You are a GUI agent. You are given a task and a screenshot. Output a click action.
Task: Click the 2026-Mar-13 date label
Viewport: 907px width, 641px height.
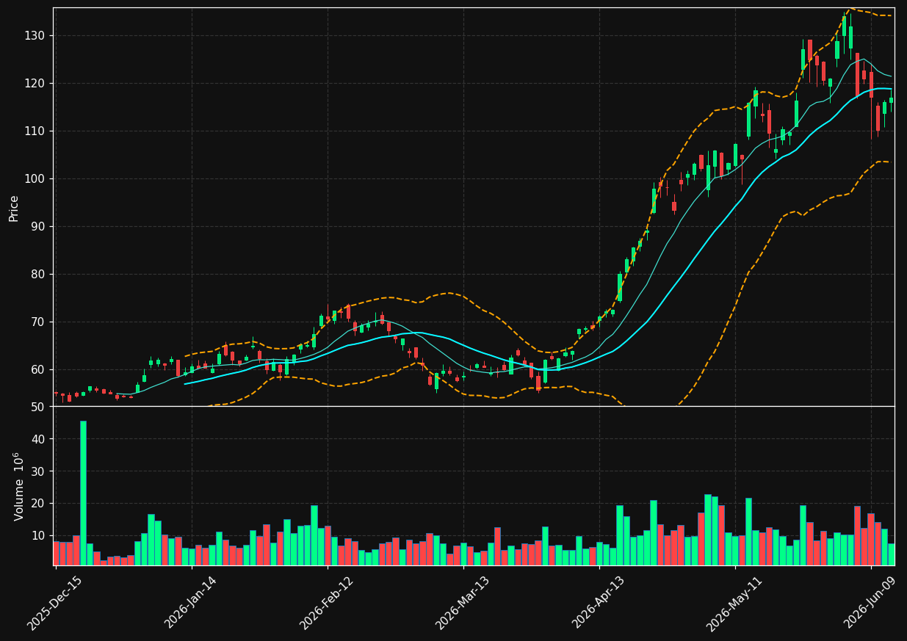tap(463, 603)
